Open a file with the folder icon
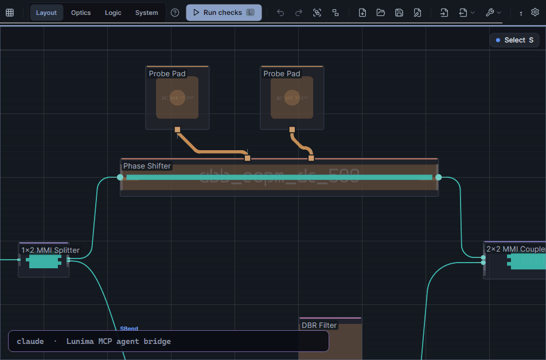Screen dimensions: 546x360 381,13
